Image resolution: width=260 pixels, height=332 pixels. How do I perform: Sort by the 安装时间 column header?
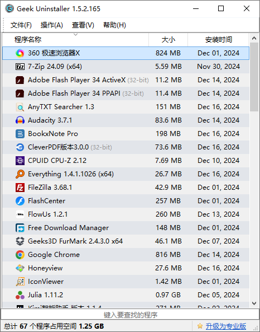[218, 40]
